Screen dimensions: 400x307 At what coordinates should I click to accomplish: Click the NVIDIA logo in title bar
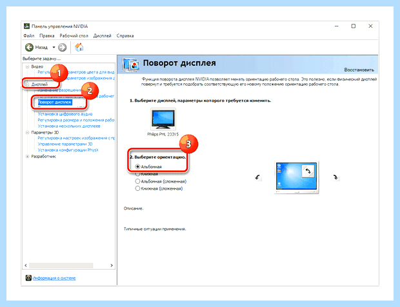coord(26,26)
